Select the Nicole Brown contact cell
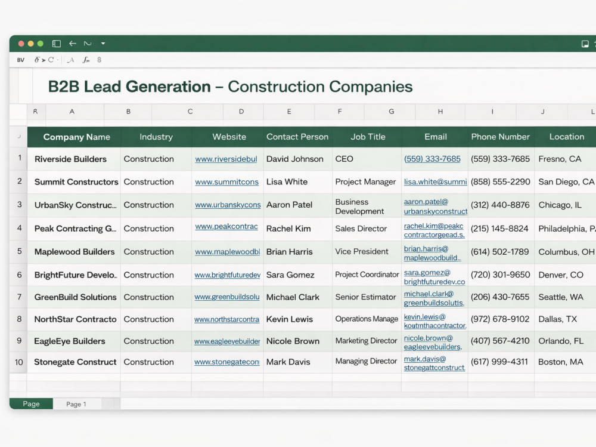 [x=297, y=341]
